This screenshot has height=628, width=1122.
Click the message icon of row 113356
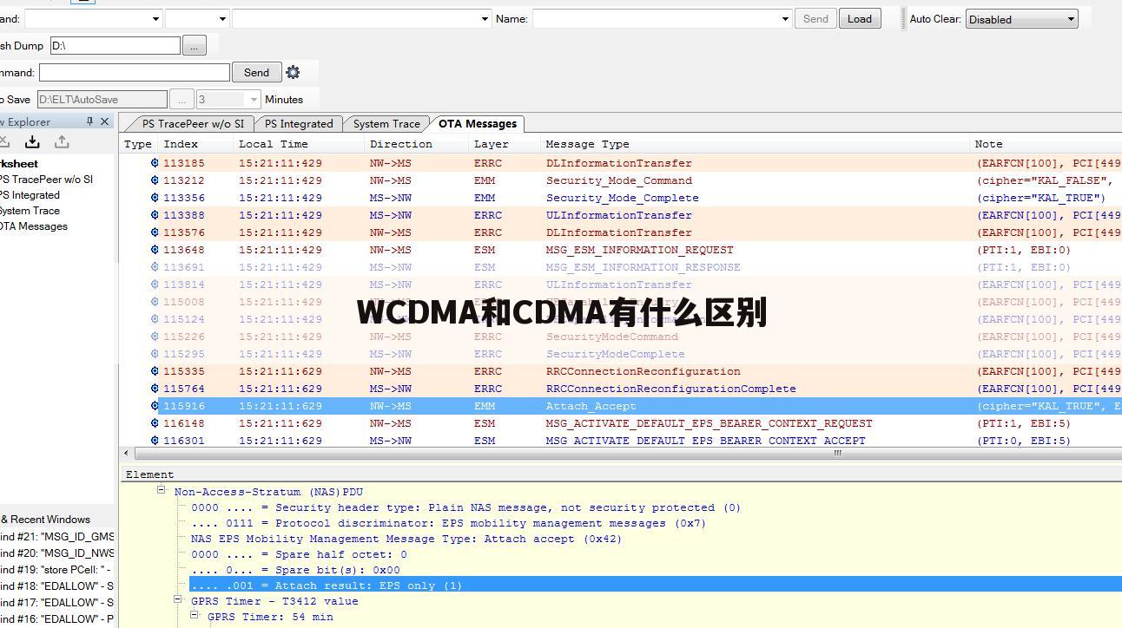pos(155,198)
